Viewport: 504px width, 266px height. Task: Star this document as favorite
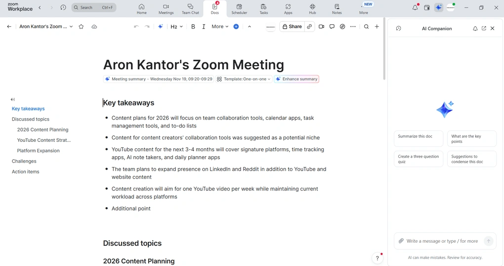point(82,27)
